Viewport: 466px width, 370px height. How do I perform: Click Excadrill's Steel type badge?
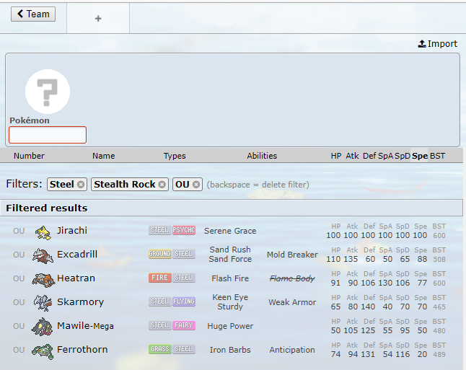tap(184, 254)
